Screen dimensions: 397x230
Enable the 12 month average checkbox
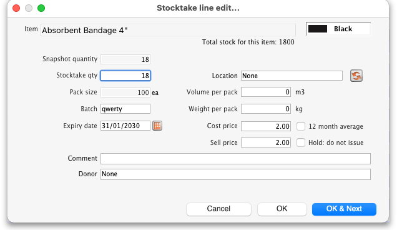coord(300,126)
